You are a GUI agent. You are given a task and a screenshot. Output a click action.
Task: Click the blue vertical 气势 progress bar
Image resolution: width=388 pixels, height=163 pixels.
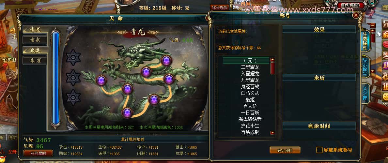[x=56, y=78]
